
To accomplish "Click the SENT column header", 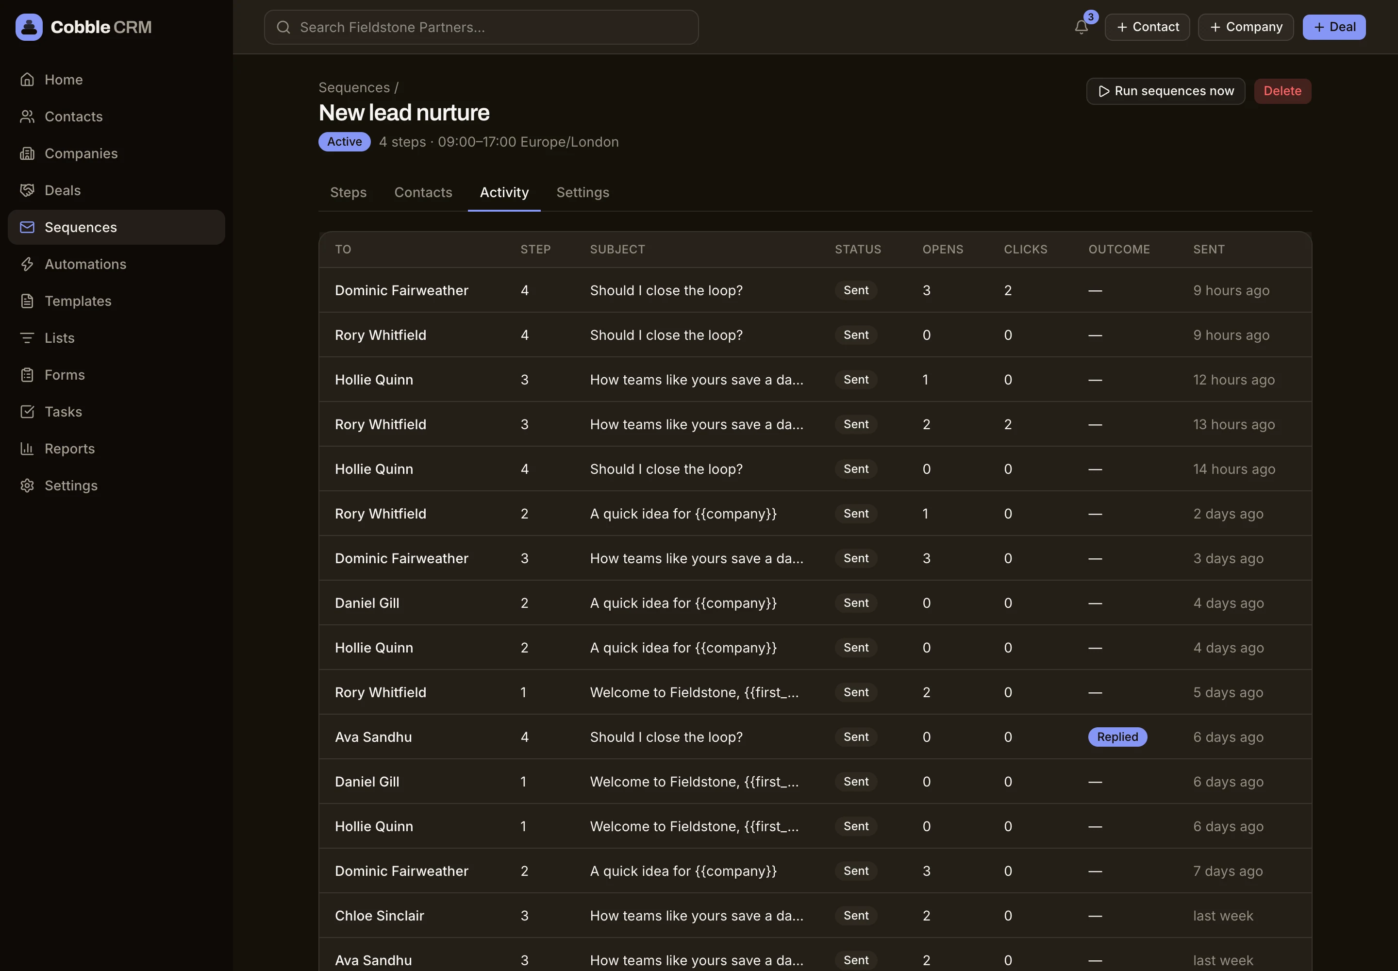I will (x=1208, y=250).
